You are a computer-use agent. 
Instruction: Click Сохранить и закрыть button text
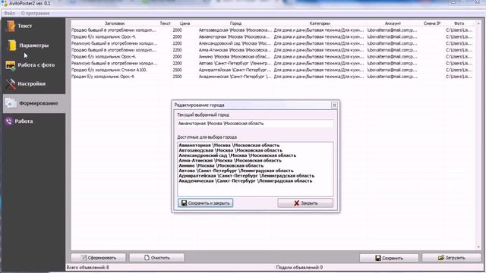[x=209, y=203]
